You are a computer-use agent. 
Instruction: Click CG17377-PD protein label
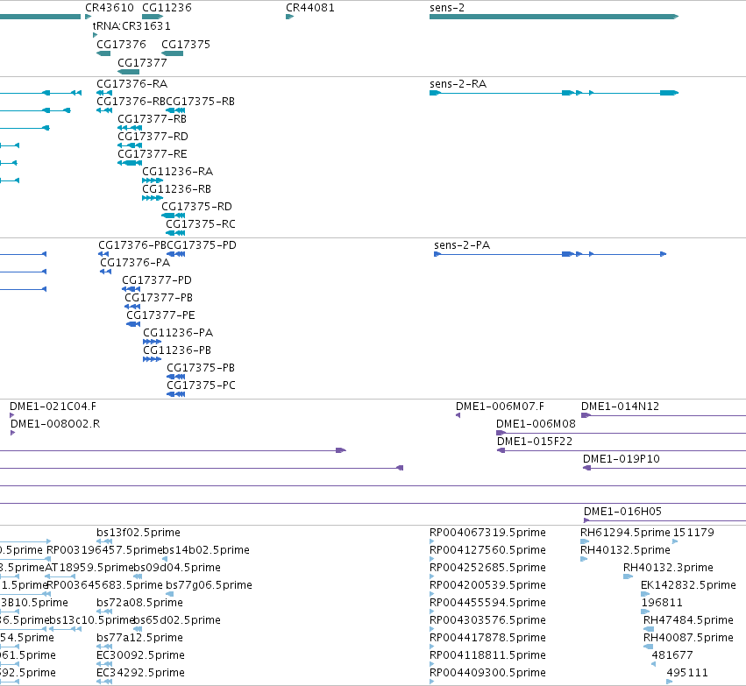click(157, 280)
